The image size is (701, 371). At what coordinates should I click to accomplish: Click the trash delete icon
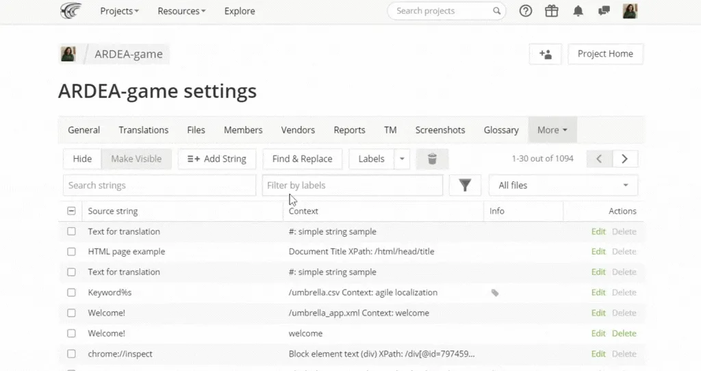coord(432,159)
